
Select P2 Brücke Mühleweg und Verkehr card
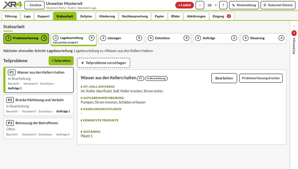click(38, 105)
